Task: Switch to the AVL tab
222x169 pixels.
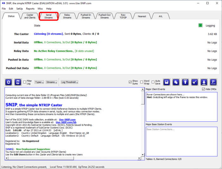Action: (160, 16)
